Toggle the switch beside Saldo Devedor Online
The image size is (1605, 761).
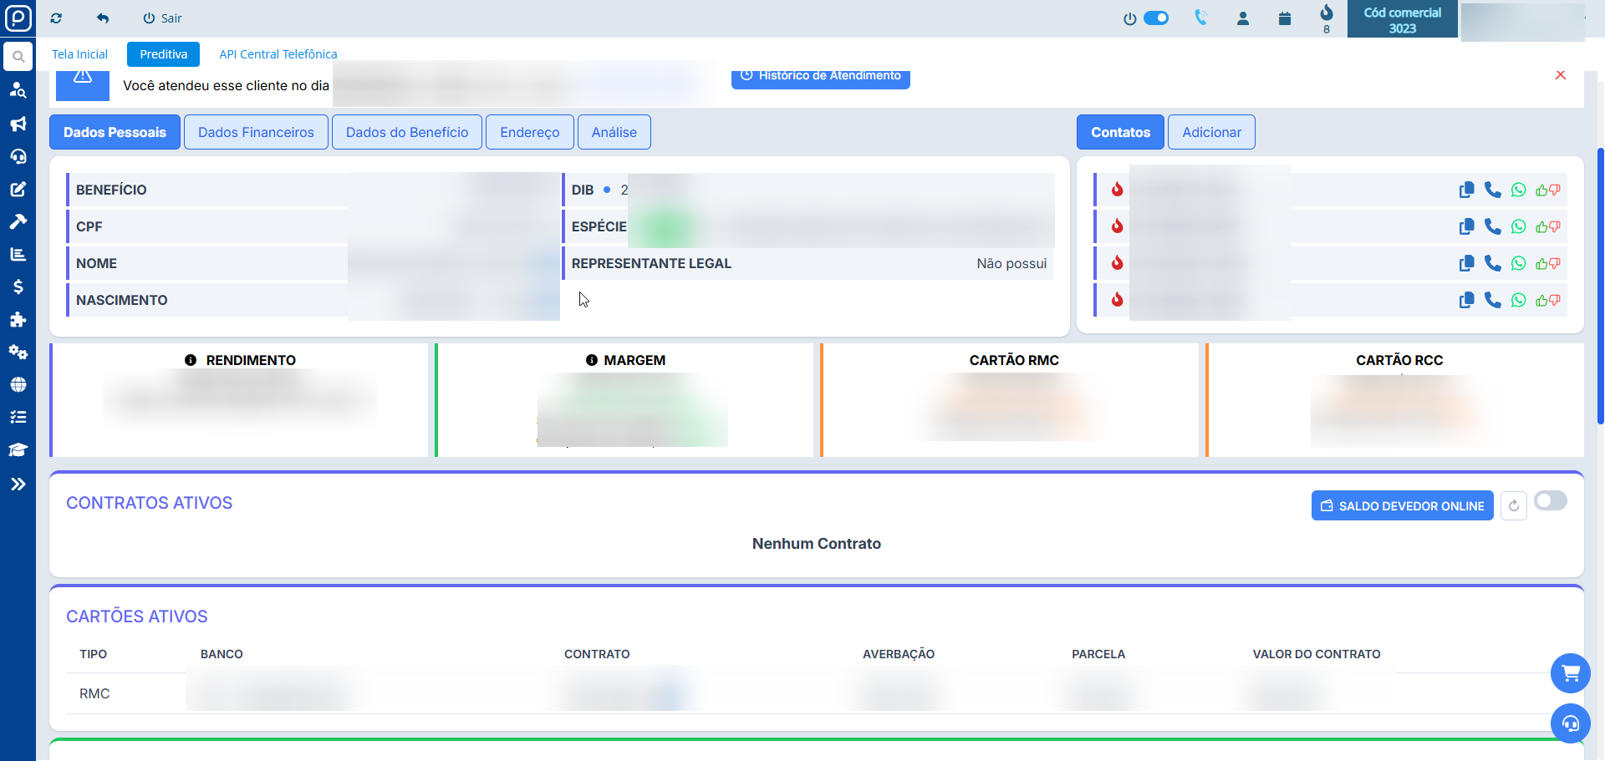pos(1550,501)
